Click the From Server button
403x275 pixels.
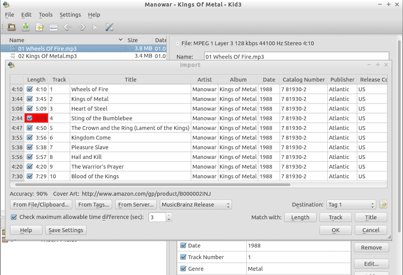tap(136, 205)
